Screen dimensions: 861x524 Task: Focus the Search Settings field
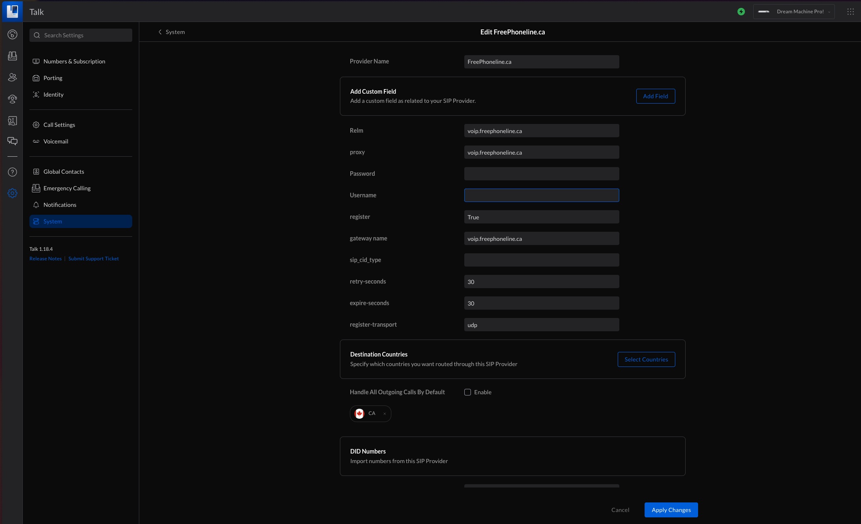pos(81,35)
